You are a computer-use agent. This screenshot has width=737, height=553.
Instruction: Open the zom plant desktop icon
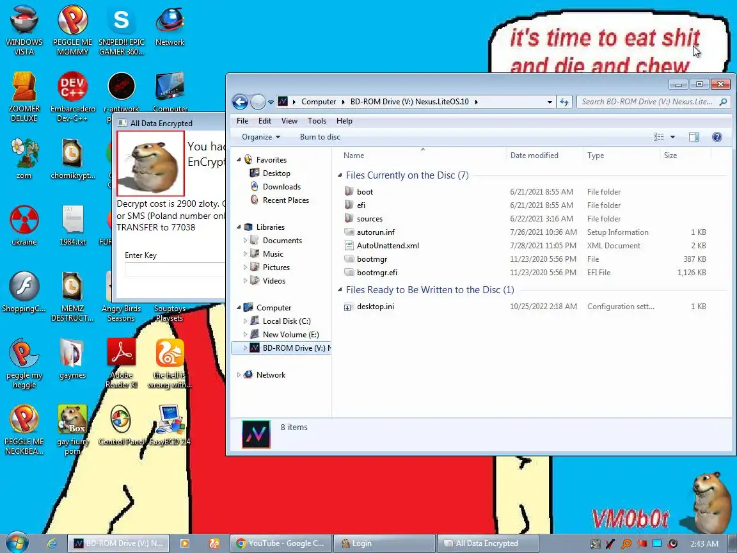coord(24,159)
